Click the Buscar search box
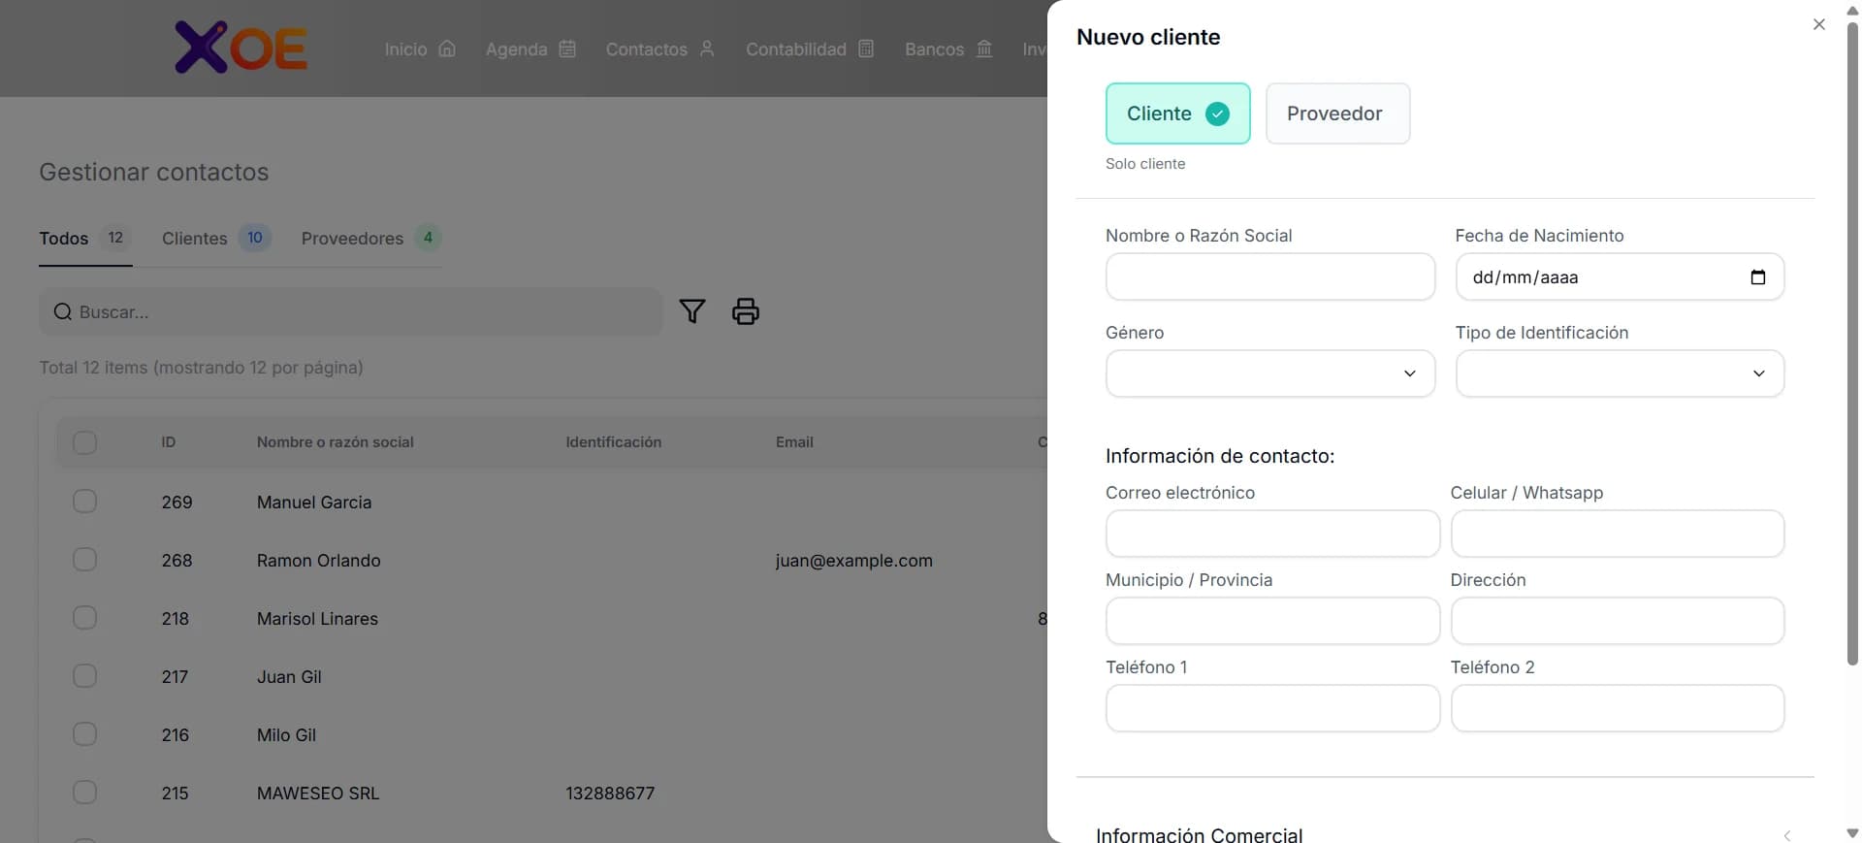The width and height of the screenshot is (1862, 843). click(x=351, y=311)
